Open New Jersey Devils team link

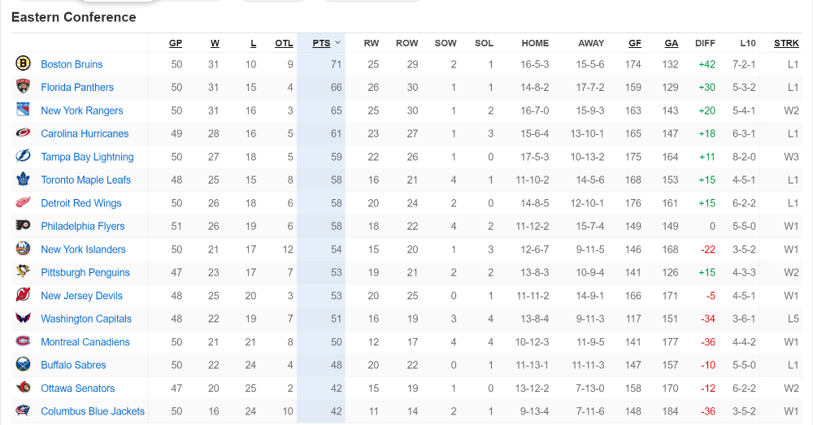point(81,296)
